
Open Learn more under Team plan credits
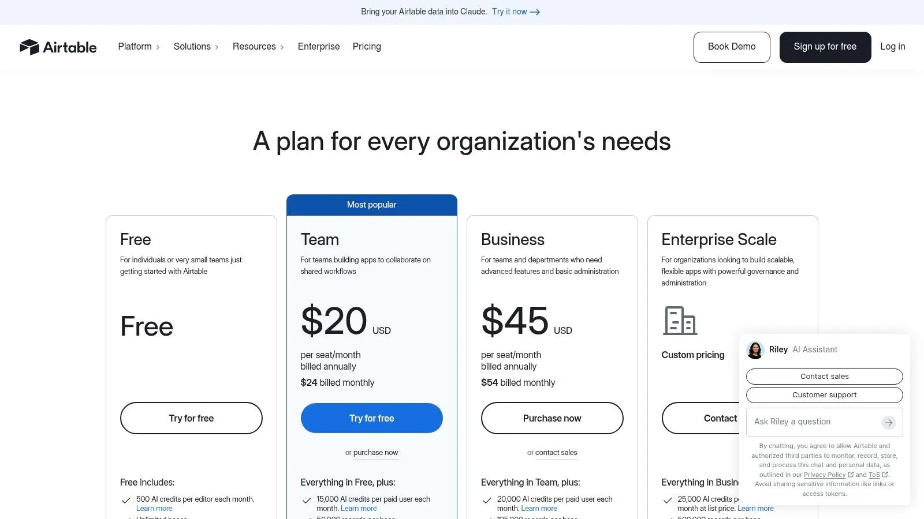[359, 509]
